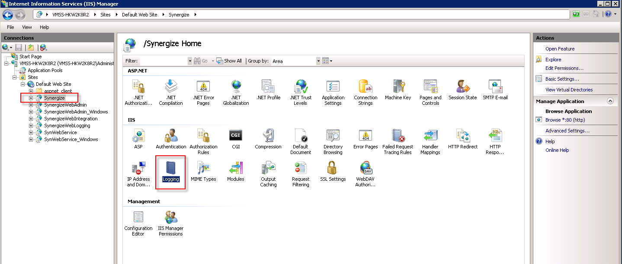Open Directory Browsing feature
Image resolution: width=622 pixels, height=264 pixels.
333,141
